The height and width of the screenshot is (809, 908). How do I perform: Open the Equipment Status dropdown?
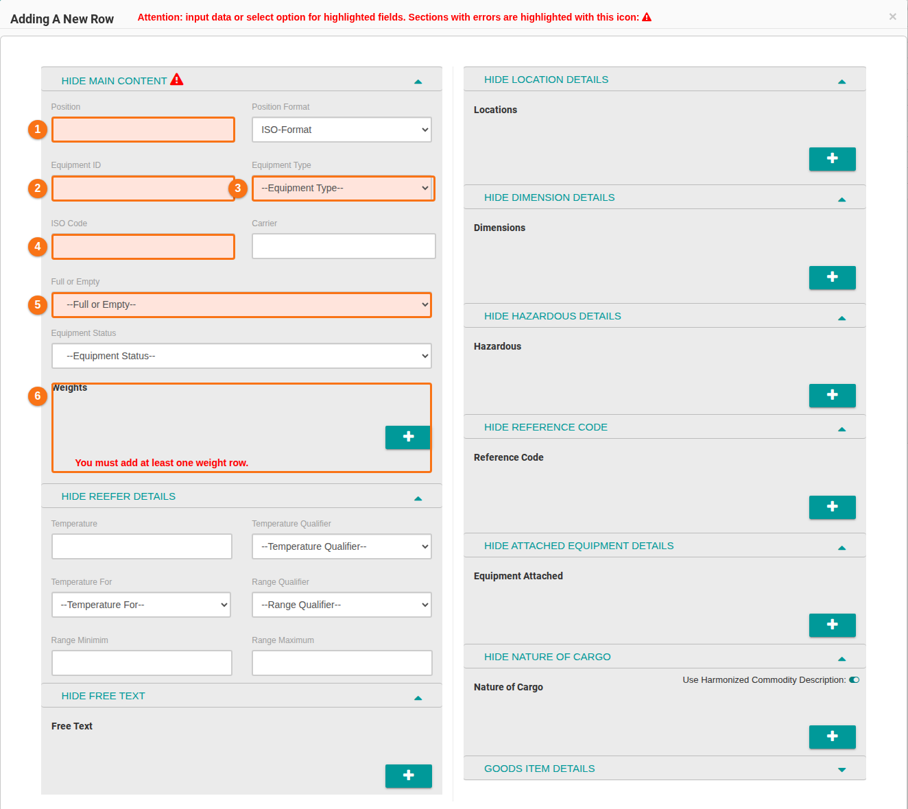[x=241, y=356]
